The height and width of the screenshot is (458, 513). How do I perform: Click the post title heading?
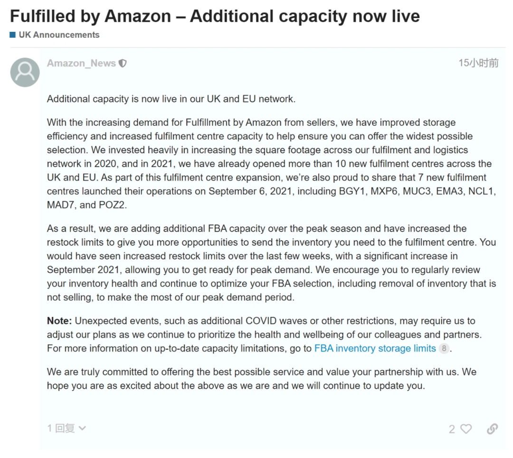click(x=215, y=16)
